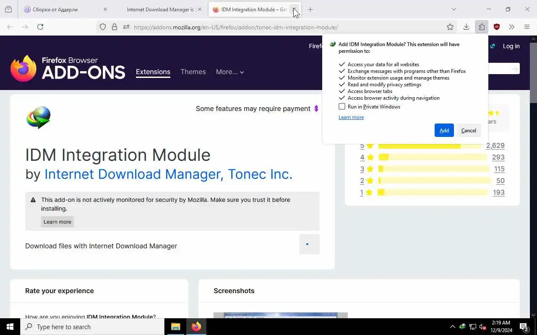Screen dimensions: 537x335
Task: Click the taskbar clock showing 2:19 AM
Action: (x=501, y=327)
